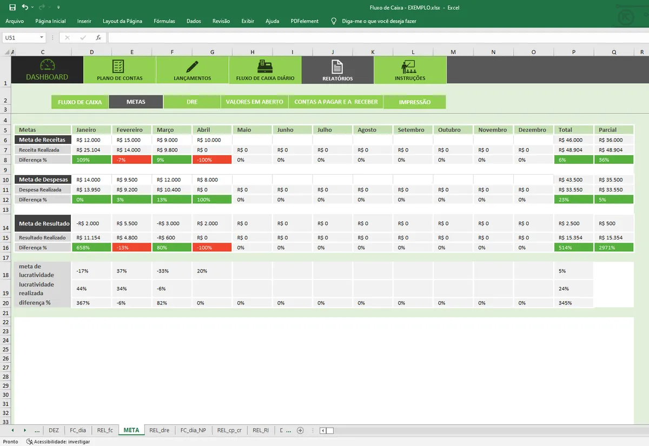Viewport: 649px width, 446px height.
Task: Open the Fórmulas ribbon tab
Action: coord(164,21)
